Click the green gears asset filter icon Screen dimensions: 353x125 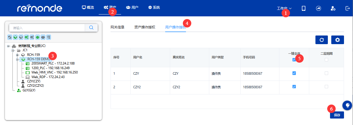pyautogui.click(x=26, y=37)
